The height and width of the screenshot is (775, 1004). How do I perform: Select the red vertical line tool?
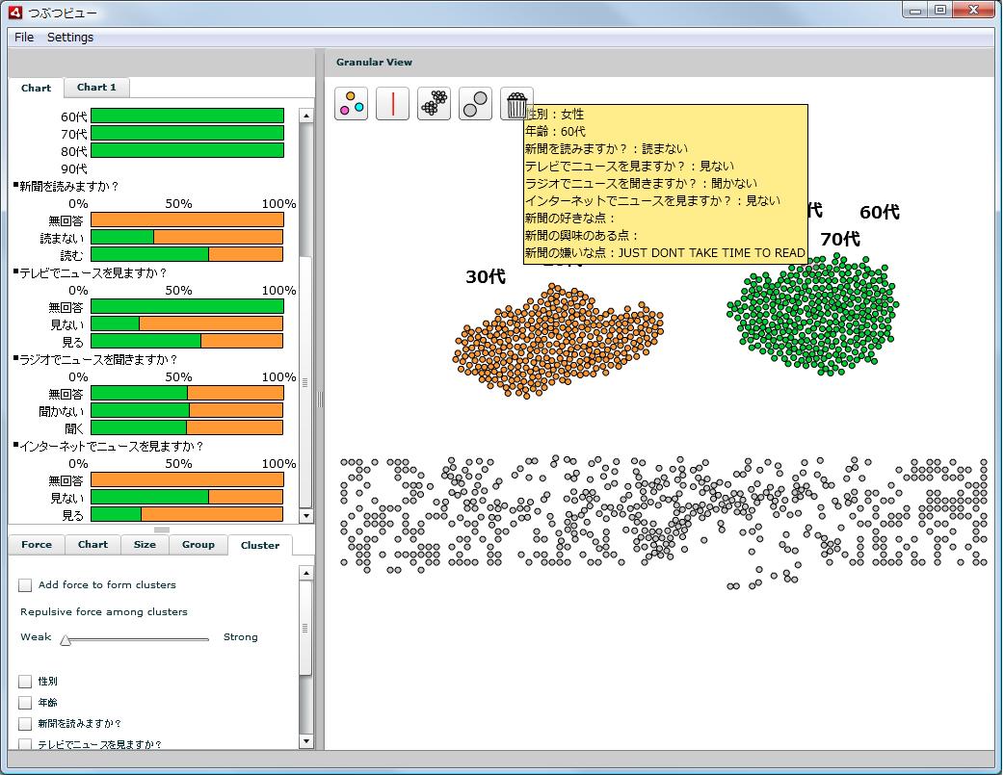392,104
